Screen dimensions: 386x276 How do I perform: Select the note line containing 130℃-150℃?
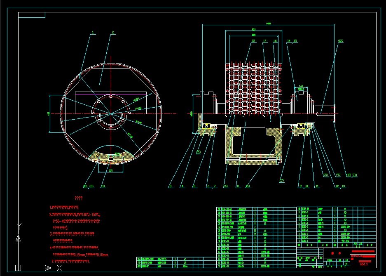pyautogui.click(x=75, y=215)
